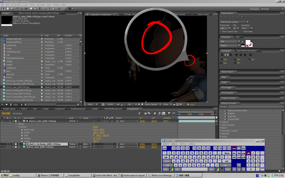Click the center-align text icon in Paragraph panel

(x=227, y=55)
